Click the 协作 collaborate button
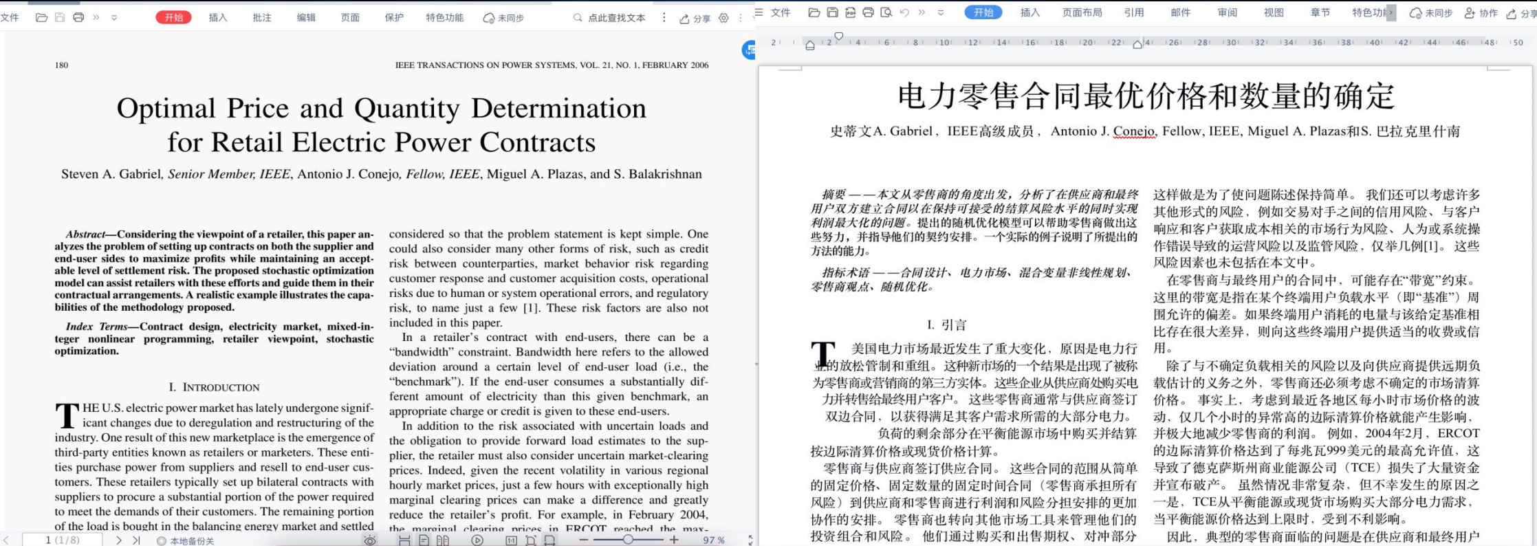1537x546 pixels. click(1481, 13)
